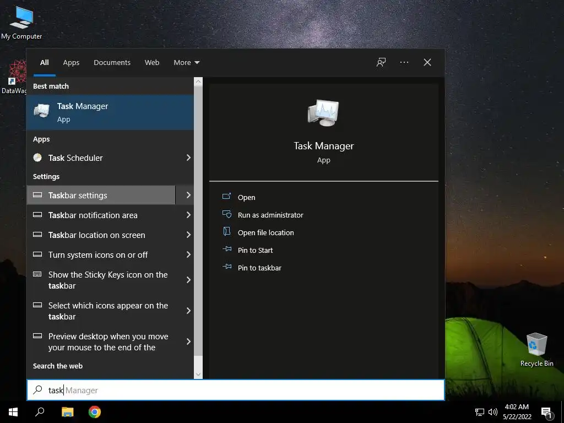Click the Pin to taskbar pin icon

pyautogui.click(x=227, y=267)
